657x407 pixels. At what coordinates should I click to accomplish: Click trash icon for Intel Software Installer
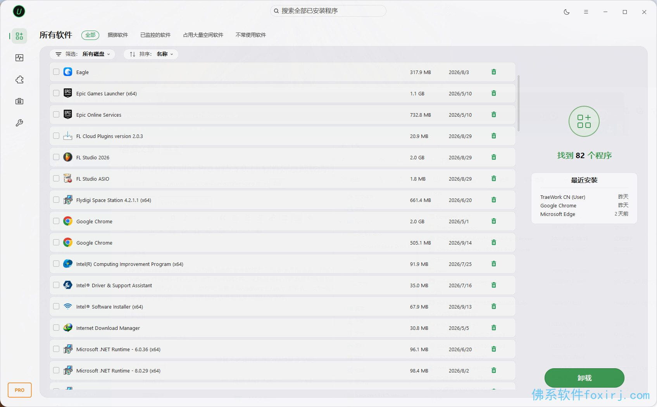[x=494, y=306]
